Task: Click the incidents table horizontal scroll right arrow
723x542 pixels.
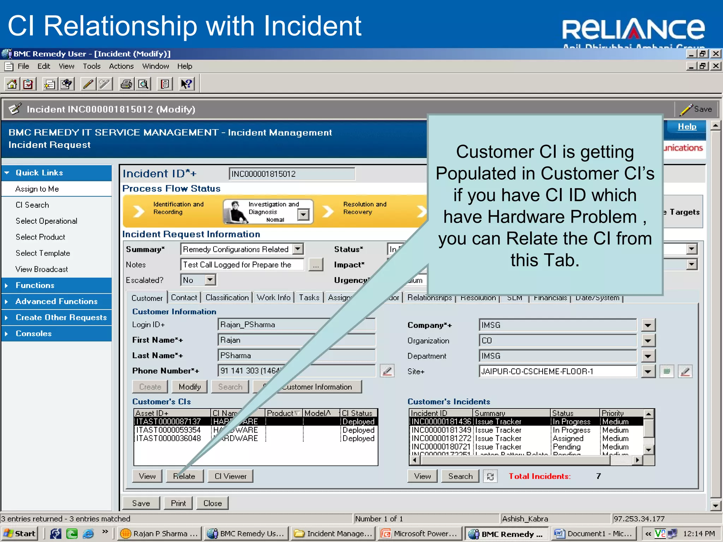Action: pyautogui.click(x=638, y=460)
